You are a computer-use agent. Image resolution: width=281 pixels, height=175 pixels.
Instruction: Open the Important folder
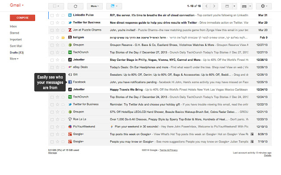(x=16, y=39)
